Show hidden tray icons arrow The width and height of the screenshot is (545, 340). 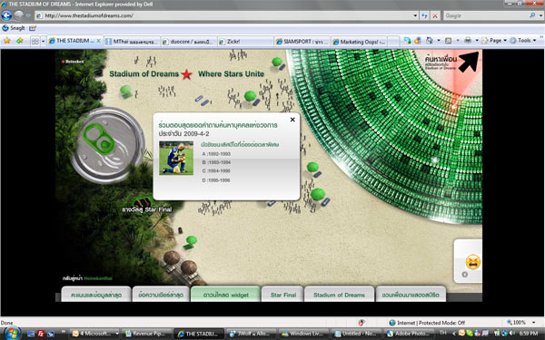click(x=453, y=334)
